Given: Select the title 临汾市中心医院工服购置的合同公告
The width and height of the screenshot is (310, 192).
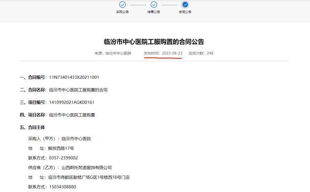Looking at the screenshot, I should 154,42.
